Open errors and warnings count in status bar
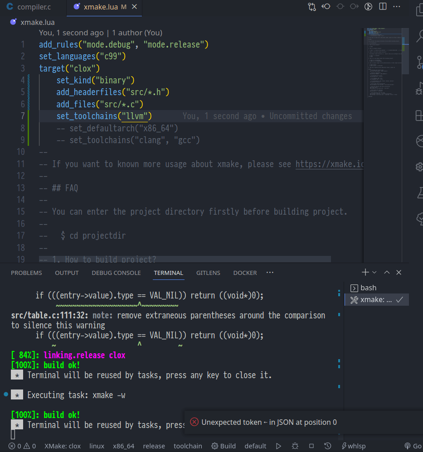The width and height of the screenshot is (423, 452). (x=22, y=446)
